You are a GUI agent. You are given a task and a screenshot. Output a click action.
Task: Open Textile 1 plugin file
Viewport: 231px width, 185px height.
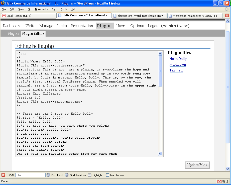(x=176, y=70)
